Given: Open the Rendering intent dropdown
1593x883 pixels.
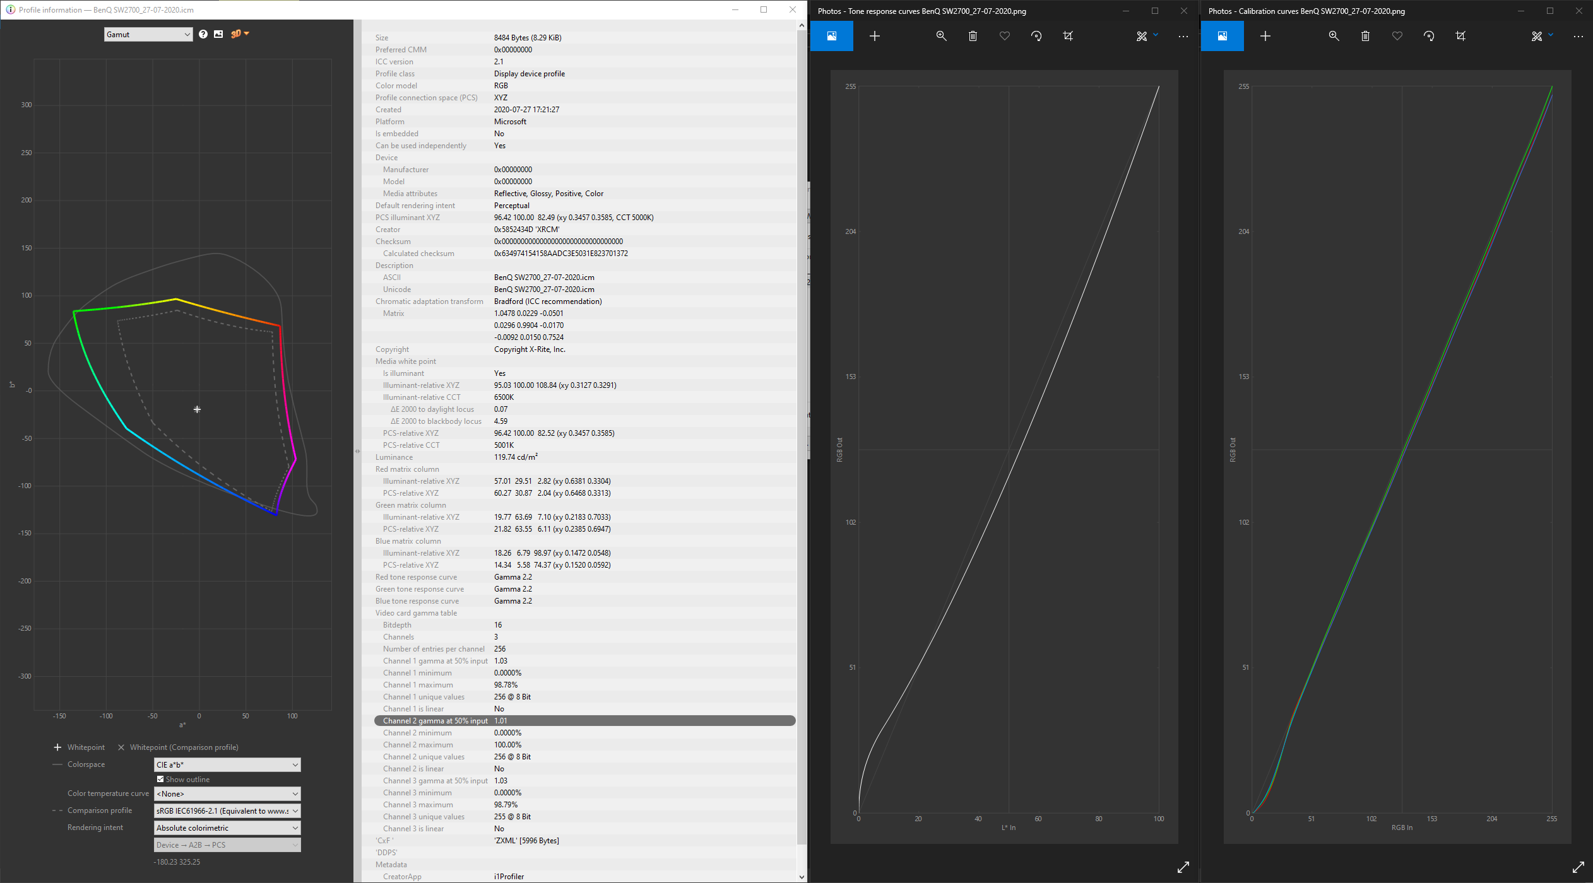Looking at the screenshot, I should tap(227, 828).
